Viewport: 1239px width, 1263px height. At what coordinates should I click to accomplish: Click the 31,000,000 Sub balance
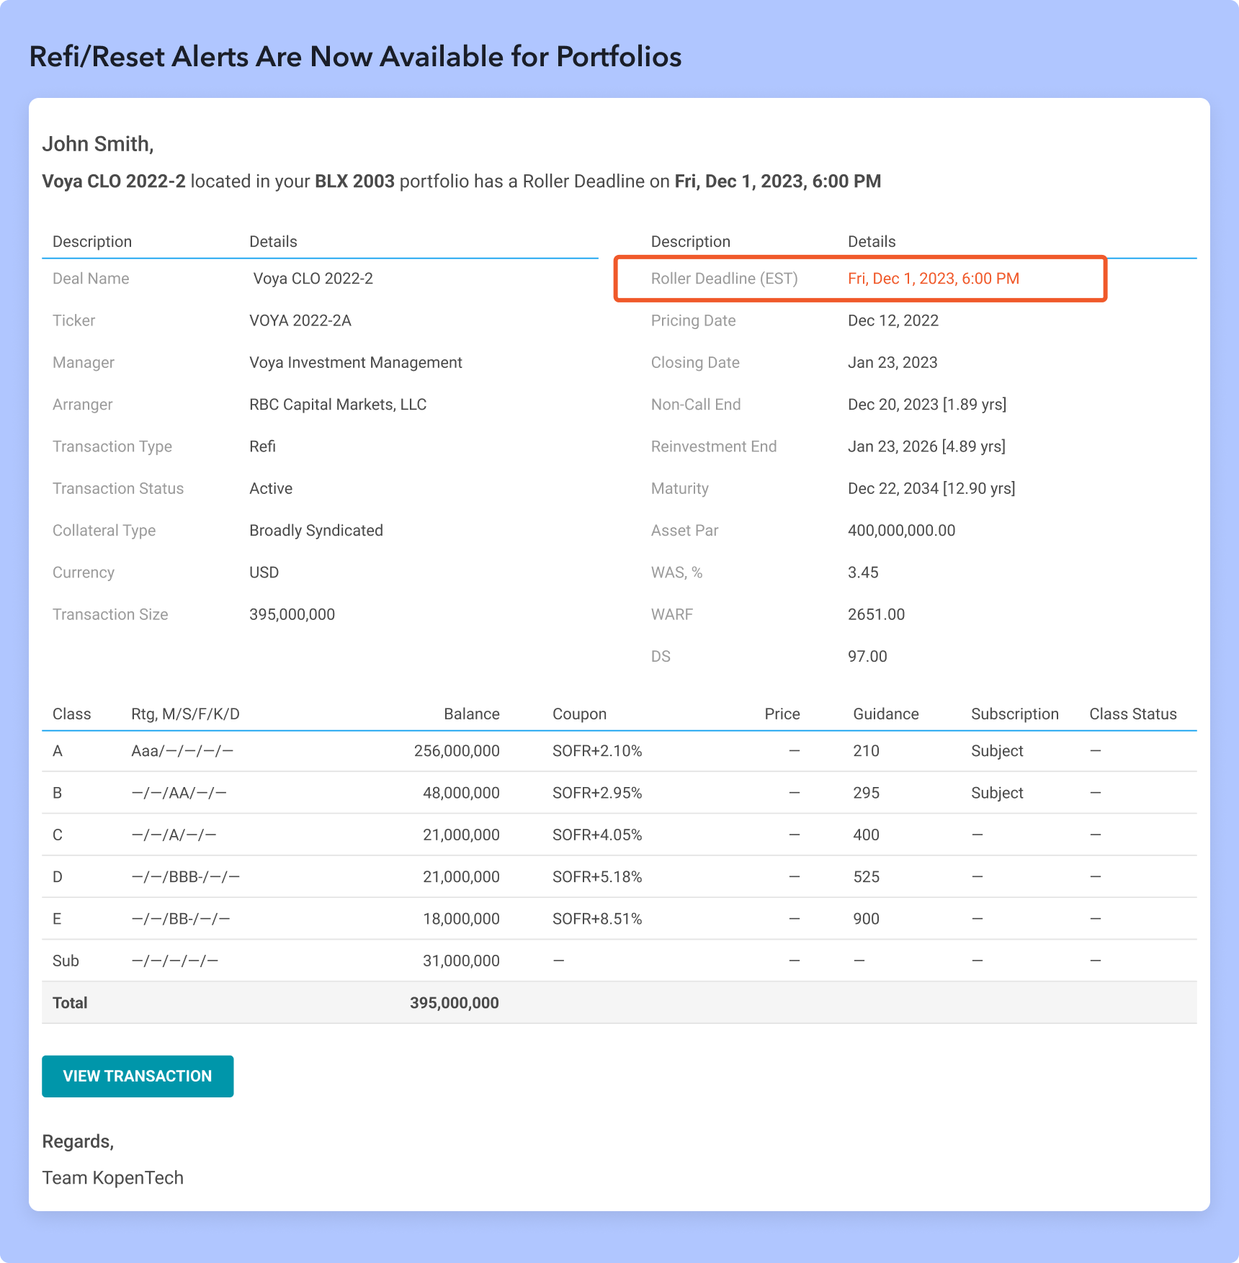pos(461,961)
